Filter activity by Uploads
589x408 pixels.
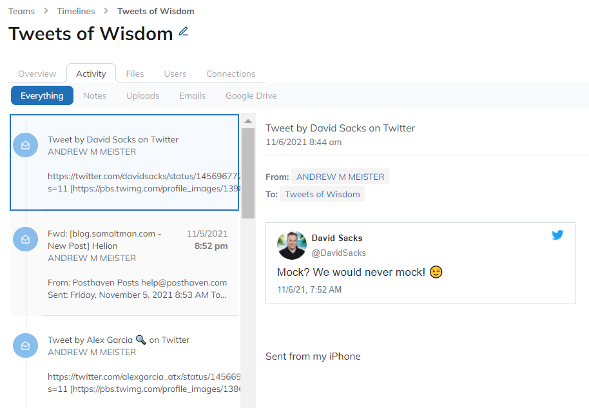[x=143, y=95]
